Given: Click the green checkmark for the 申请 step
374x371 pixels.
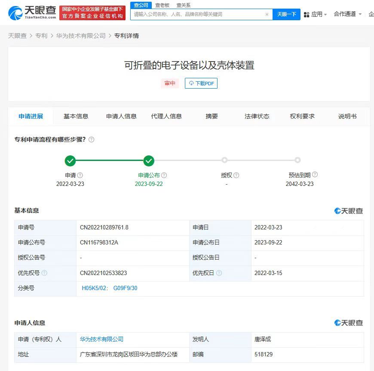Looking at the screenshot, I should pos(71,160).
